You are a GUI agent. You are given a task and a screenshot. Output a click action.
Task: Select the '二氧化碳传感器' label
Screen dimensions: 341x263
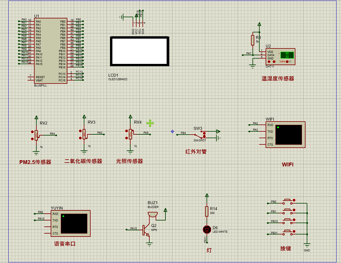click(83, 161)
